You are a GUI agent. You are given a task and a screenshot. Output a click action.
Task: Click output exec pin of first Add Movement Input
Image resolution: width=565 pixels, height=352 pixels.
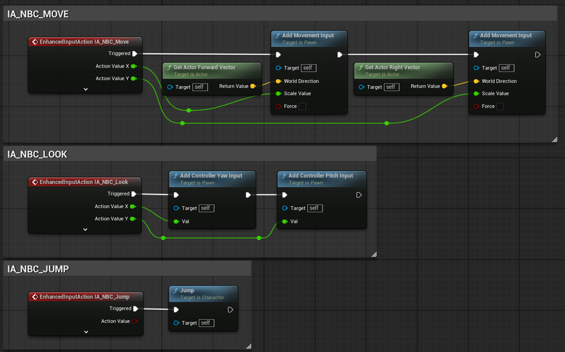[340, 55]
